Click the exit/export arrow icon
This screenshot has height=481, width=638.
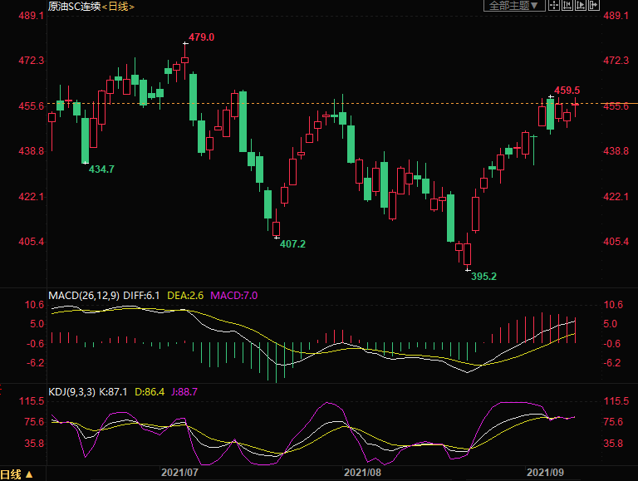pos(593,5)
